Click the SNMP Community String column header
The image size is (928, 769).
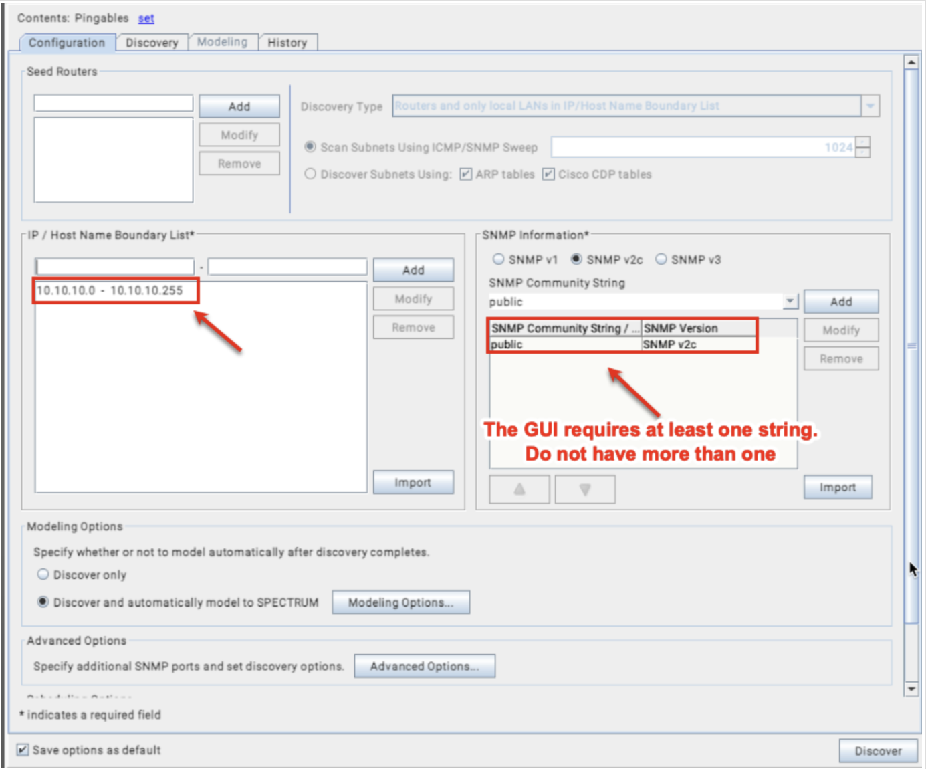[566, 328]
